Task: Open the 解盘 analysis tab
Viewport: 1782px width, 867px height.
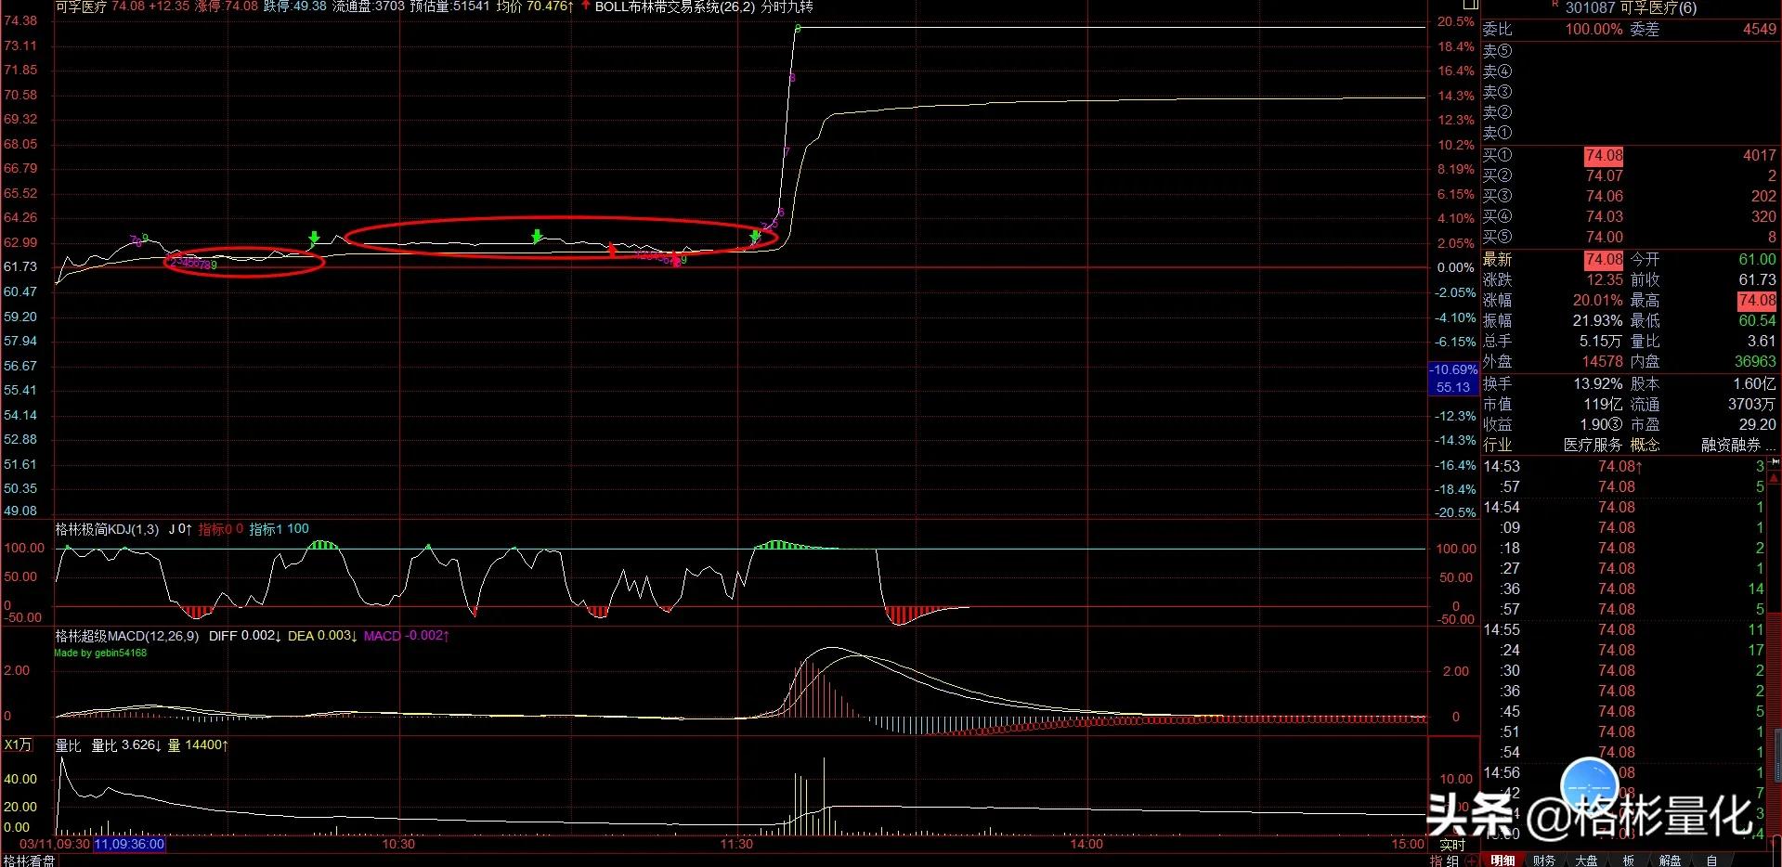Action: tap(1670, 861)
